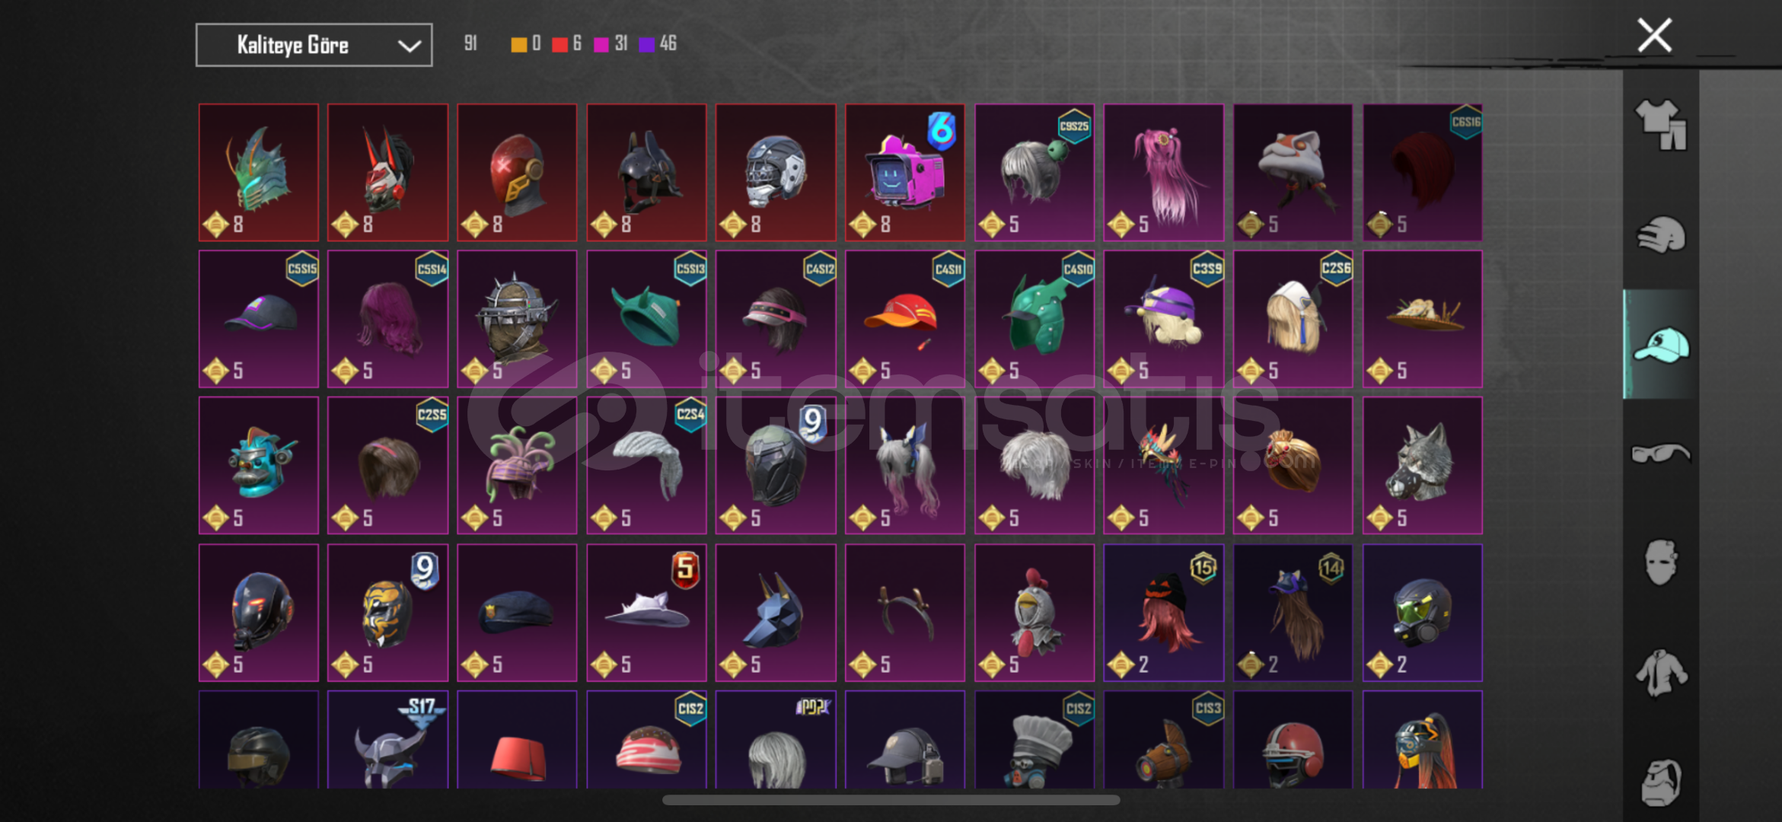Open the face mask category icon

[1661, 562]
